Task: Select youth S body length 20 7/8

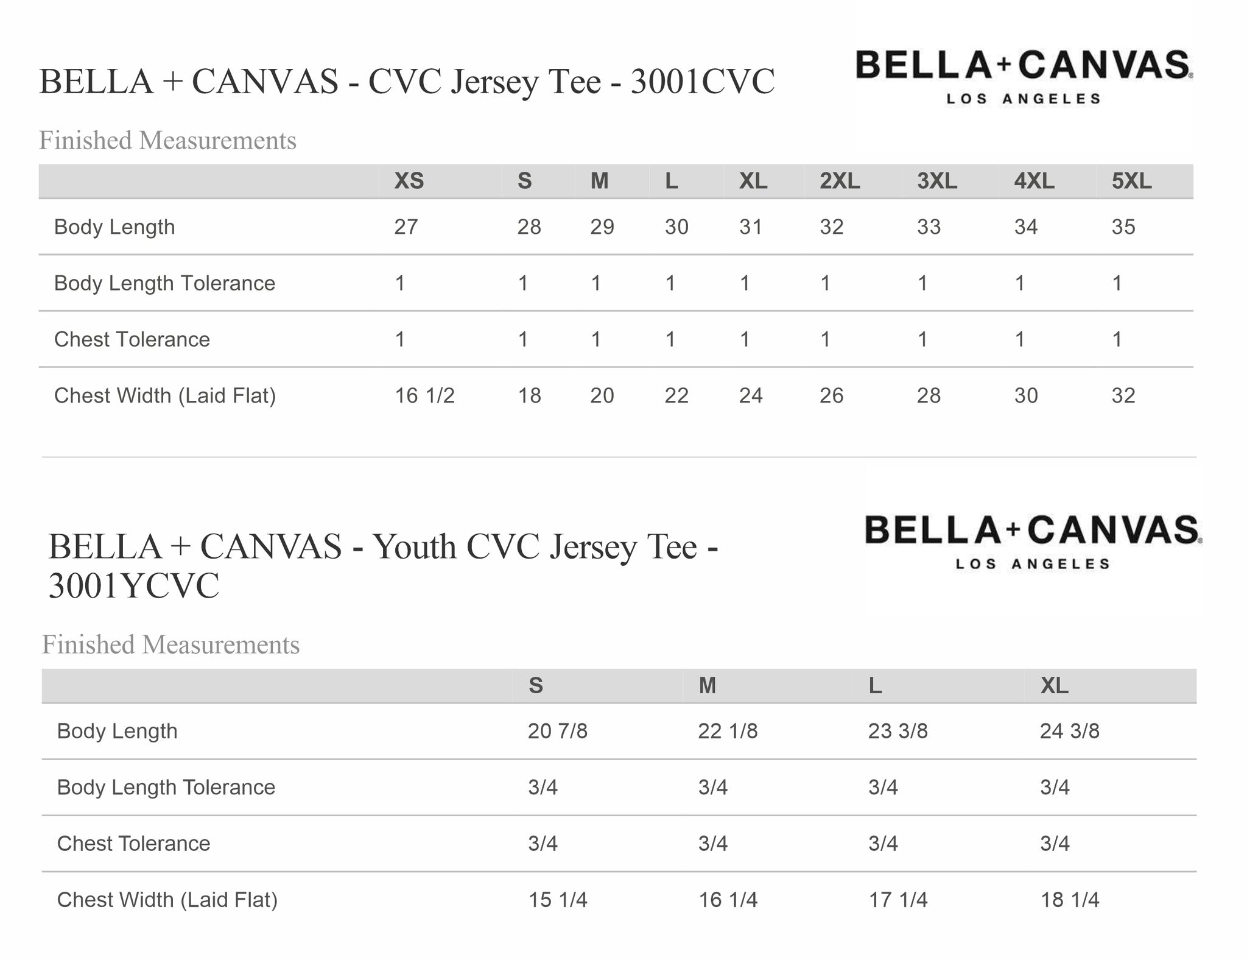Action: [557, 731]
